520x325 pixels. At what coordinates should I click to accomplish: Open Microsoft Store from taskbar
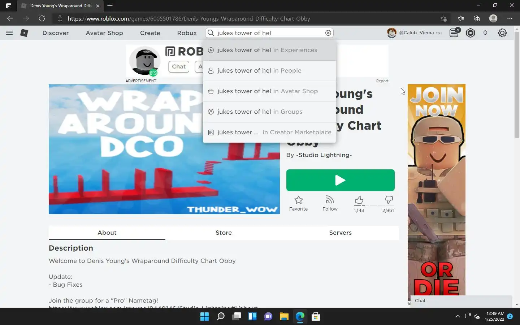(x=316, y=317)
